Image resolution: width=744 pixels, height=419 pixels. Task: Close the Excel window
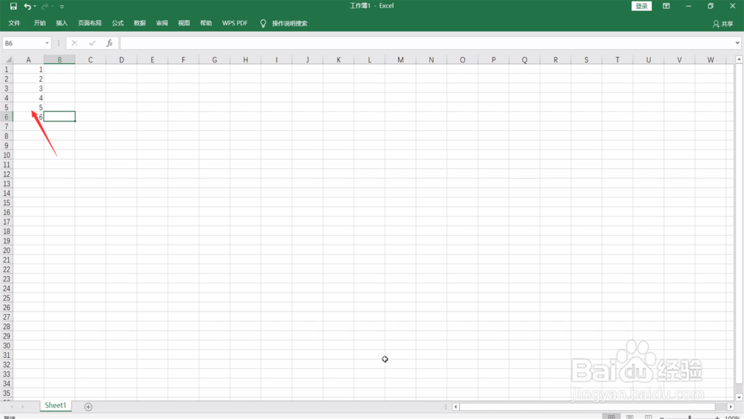(x=733, y=6)
